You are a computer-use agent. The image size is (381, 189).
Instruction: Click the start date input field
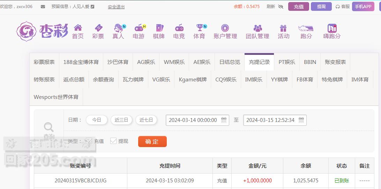pos(193,120)
